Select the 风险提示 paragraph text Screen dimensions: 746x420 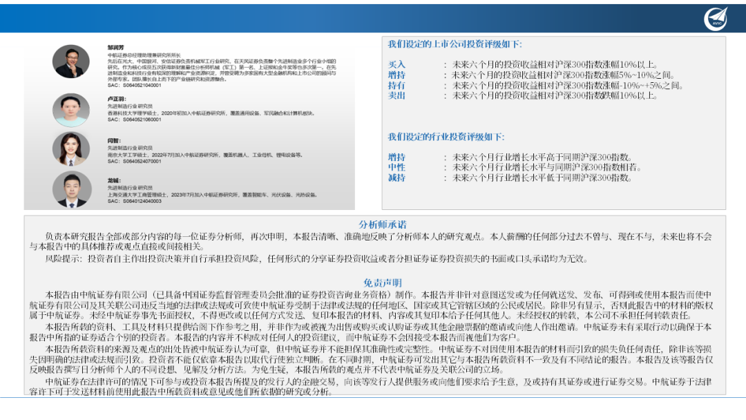pyautogui.click(x=207, y=260)
